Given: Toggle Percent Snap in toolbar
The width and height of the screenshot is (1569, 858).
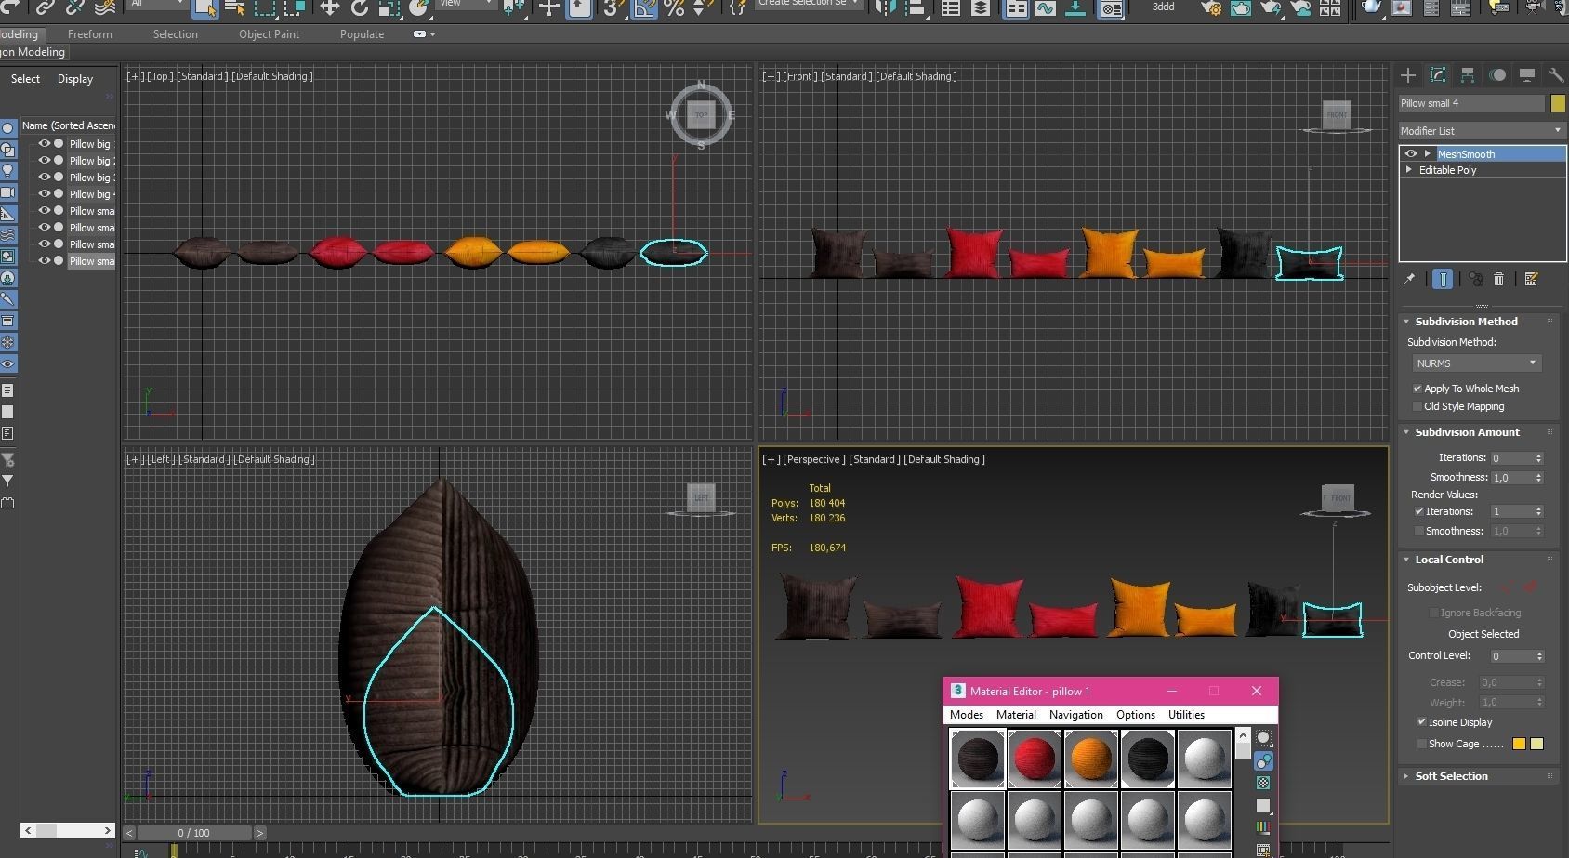Looking at the screenshot, I should [x=674, y=7].
